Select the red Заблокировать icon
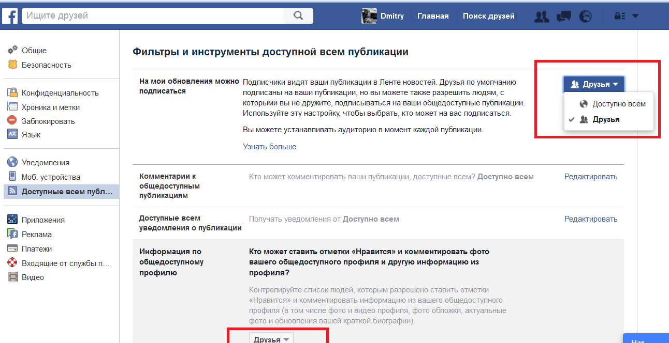Screen dimensions: 669x343 [x=13, y=120]
